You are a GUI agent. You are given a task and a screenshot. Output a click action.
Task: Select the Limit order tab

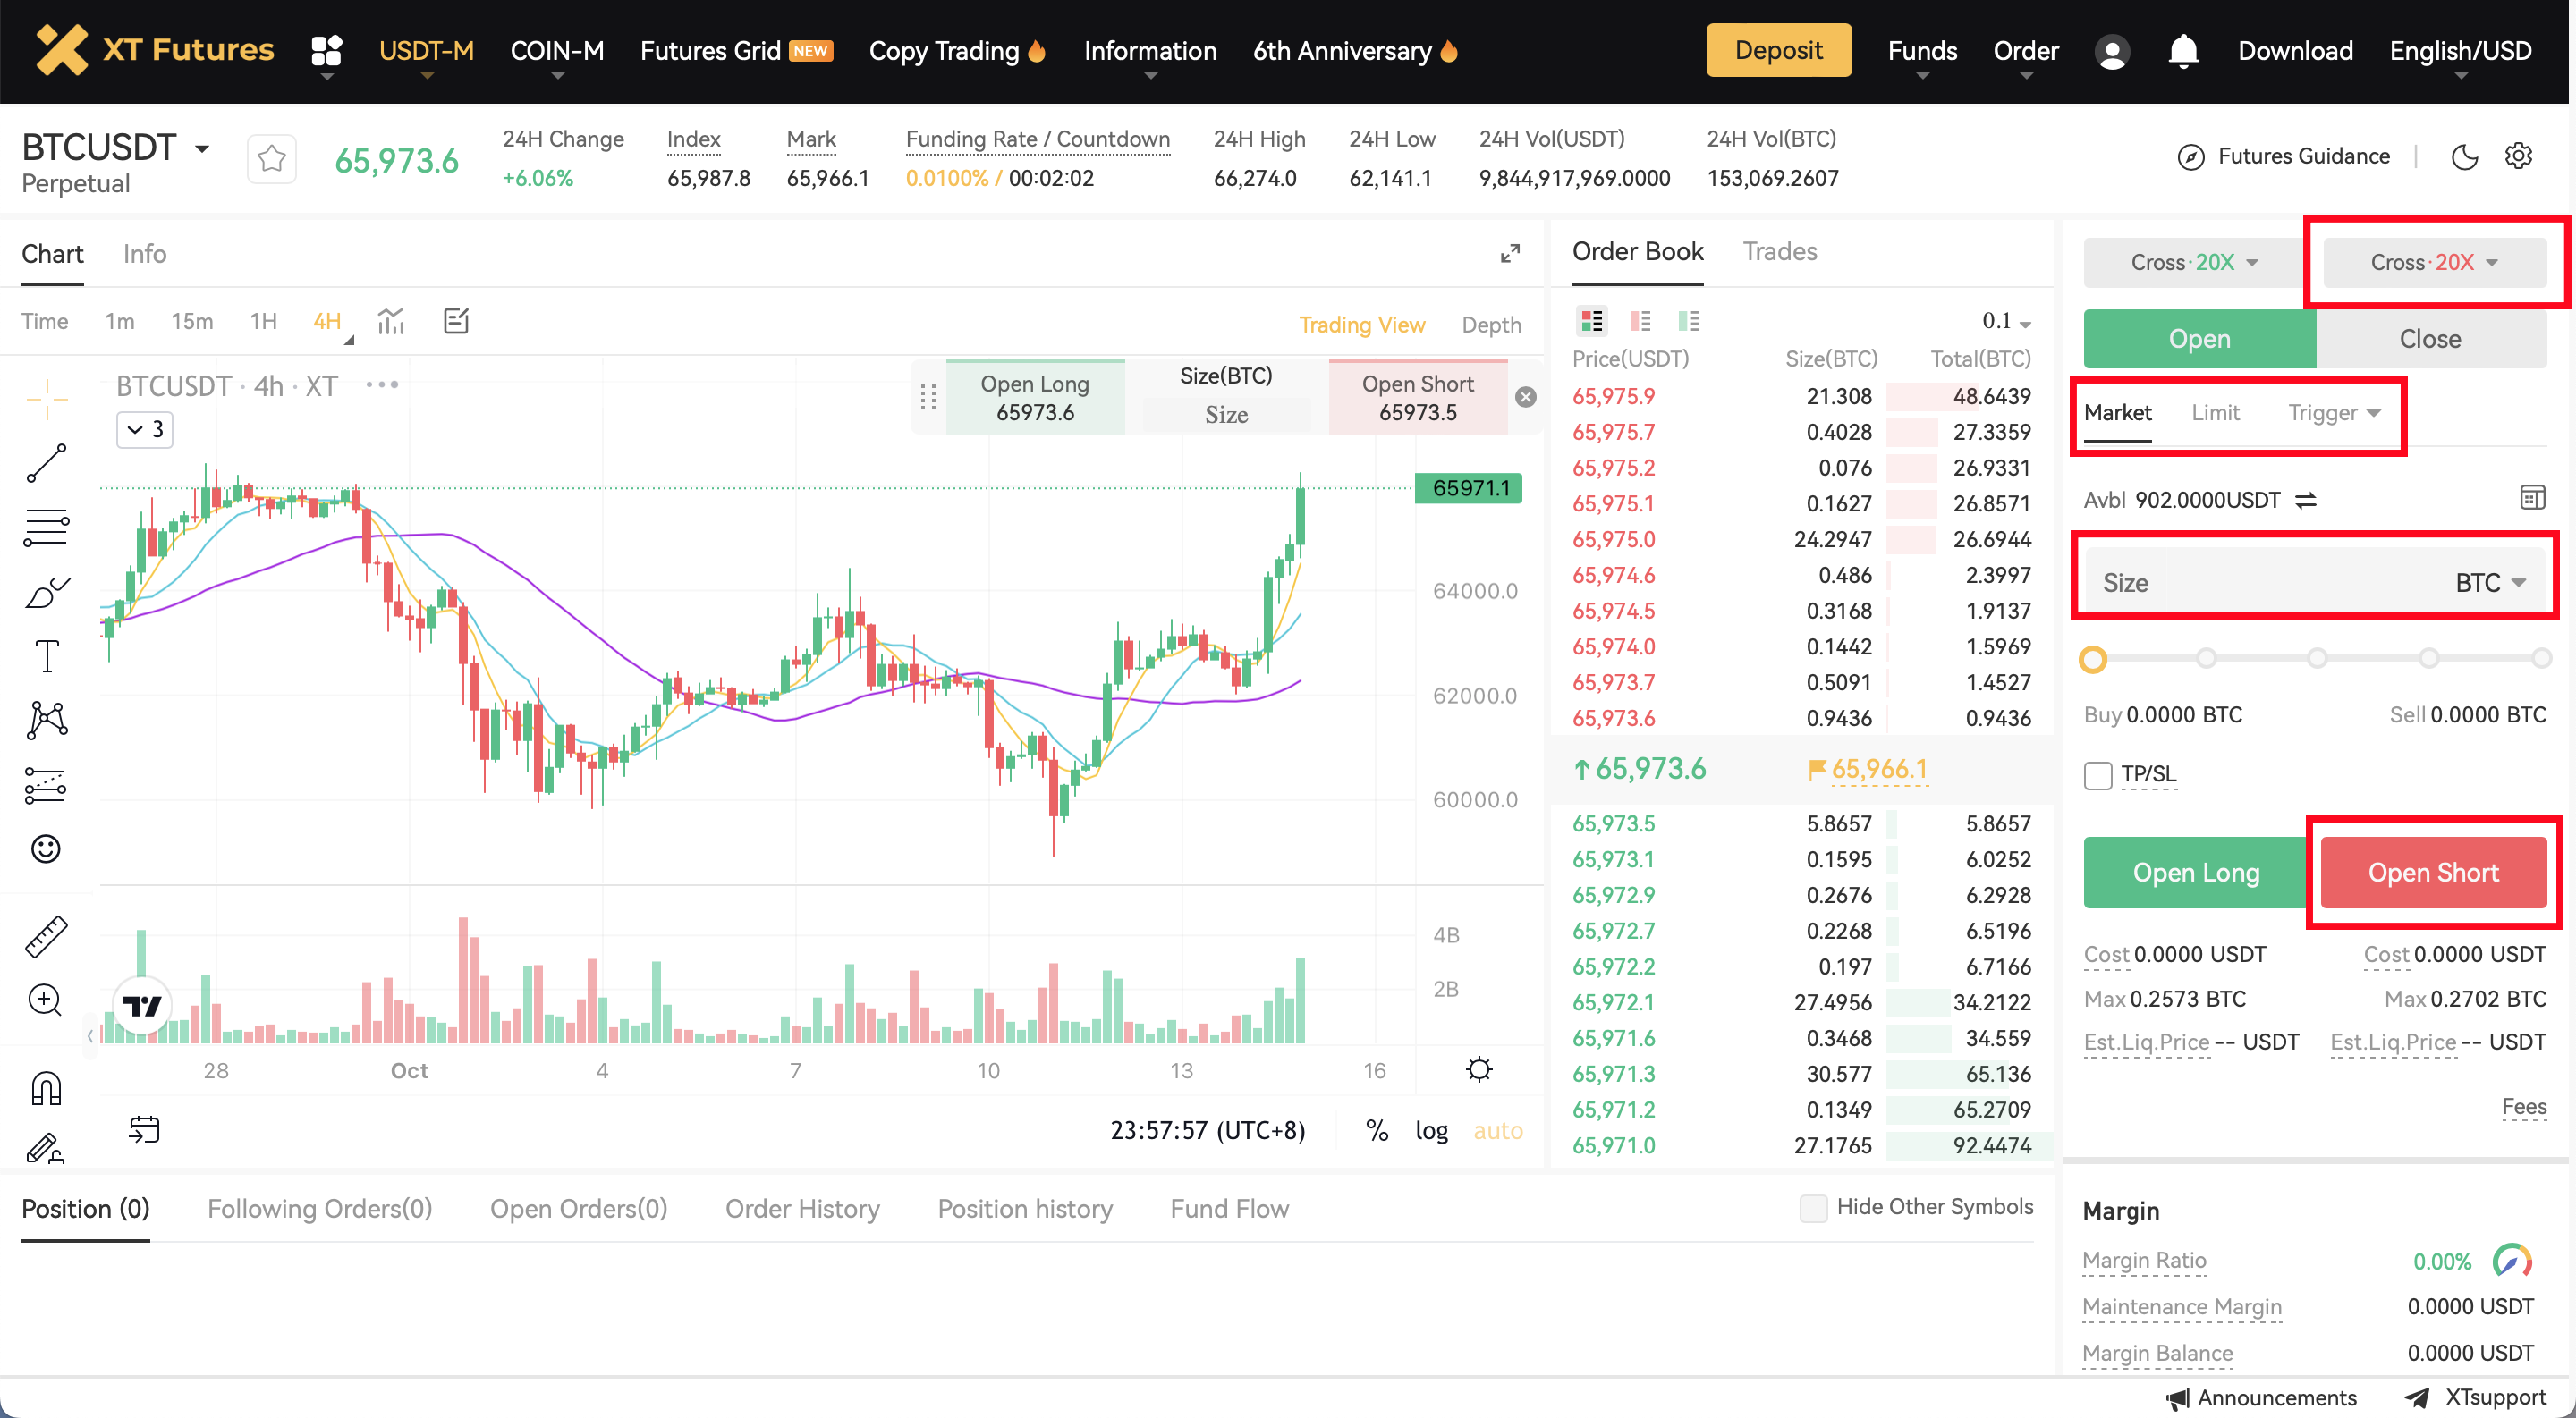(x=2215, y=413)
